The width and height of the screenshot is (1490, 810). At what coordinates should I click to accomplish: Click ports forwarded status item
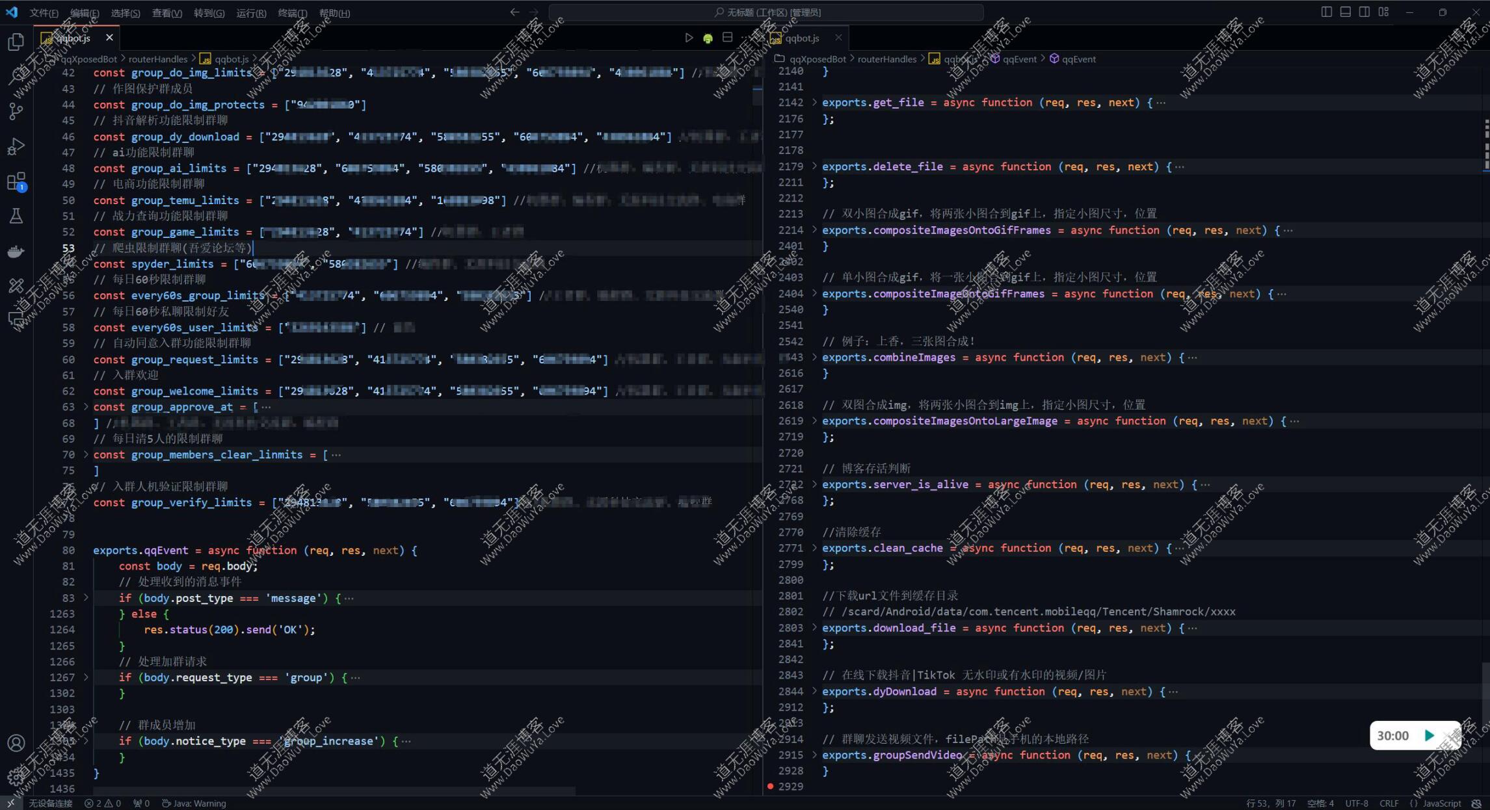tap(141, 803)
